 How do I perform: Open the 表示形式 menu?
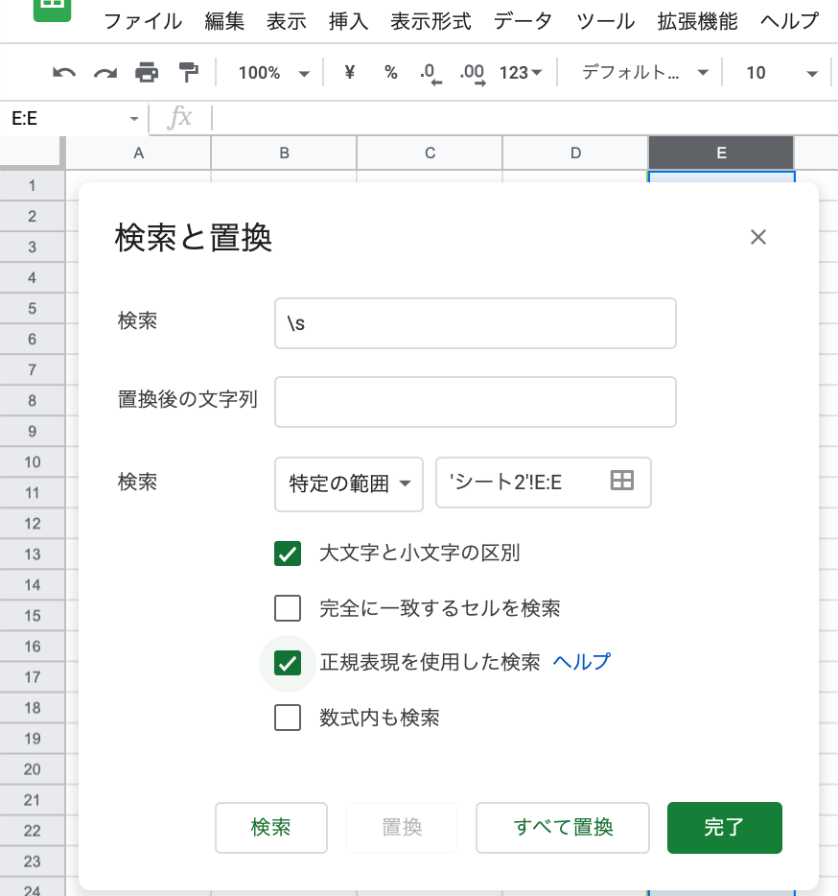coord(431,21)
